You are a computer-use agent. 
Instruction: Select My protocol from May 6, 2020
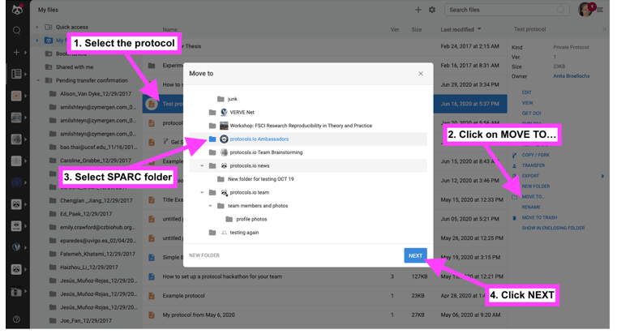click(x=324, y=315)
